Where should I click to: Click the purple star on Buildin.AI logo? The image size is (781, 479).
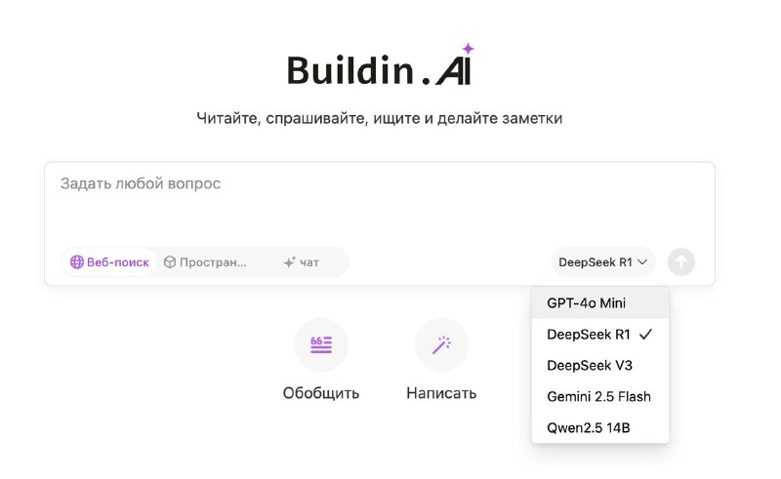tap(468, 49)
